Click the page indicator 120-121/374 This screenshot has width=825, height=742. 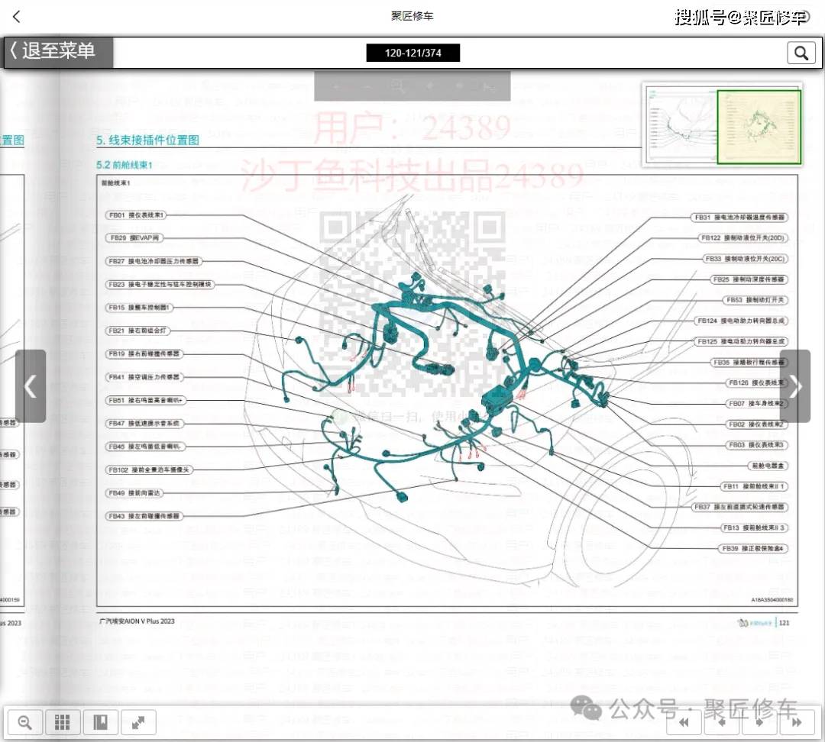click(x=413, y=53)
